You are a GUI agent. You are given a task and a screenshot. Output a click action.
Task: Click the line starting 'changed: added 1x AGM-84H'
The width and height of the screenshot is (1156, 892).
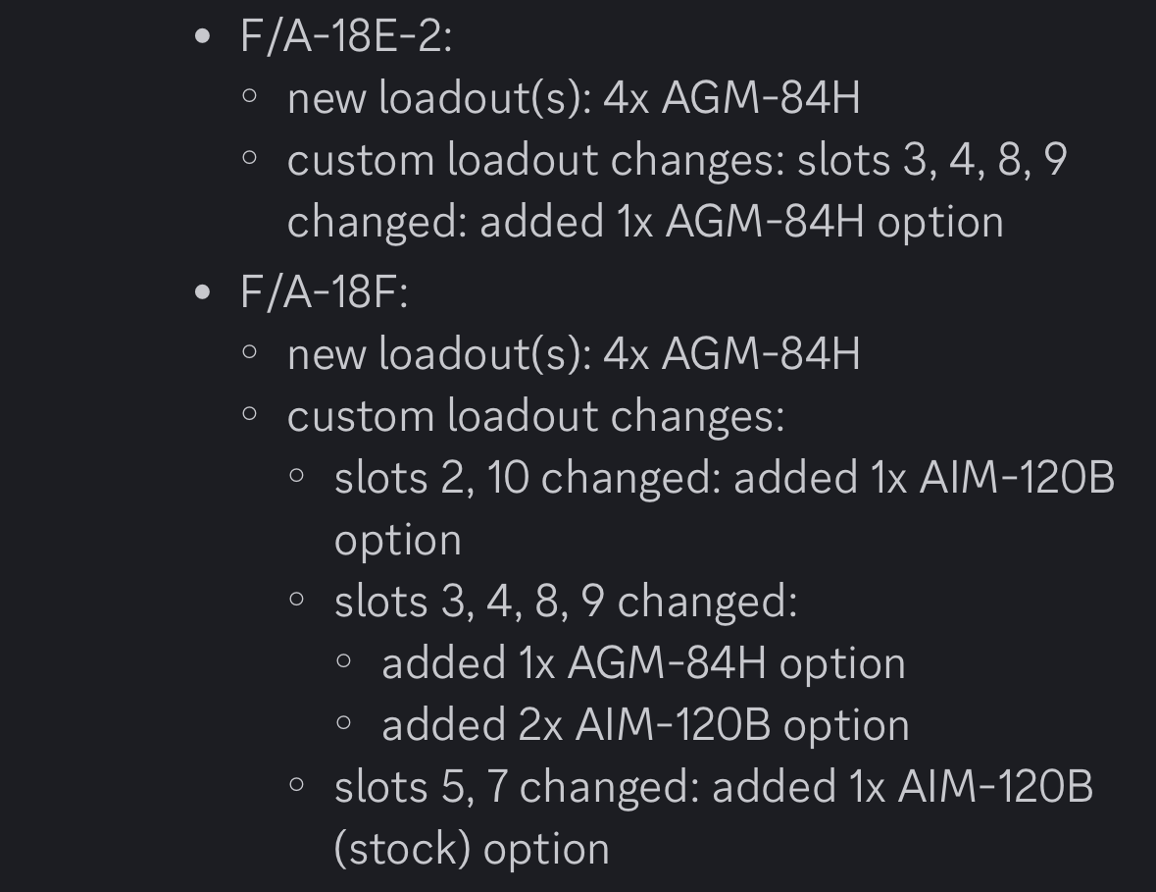pyautogui.click(x=644, y=222)
